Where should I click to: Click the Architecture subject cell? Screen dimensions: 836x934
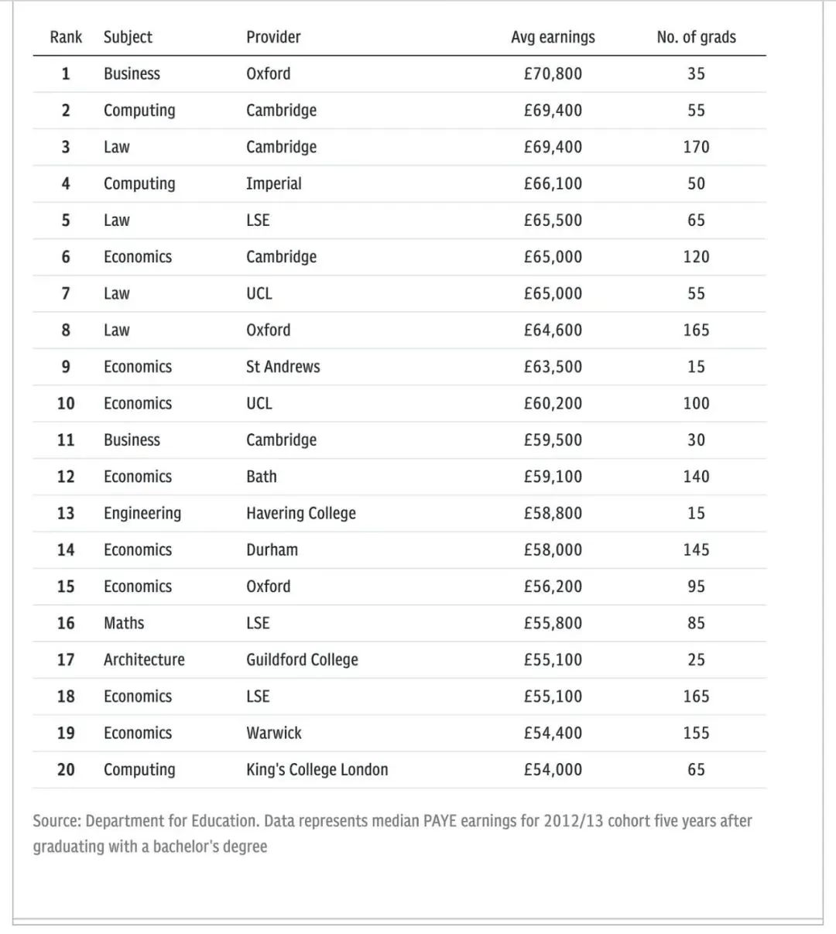point(144,660)
